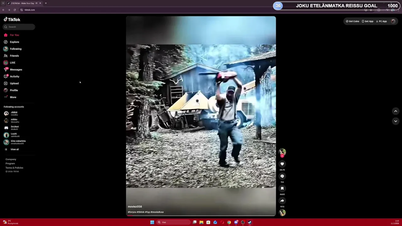The image size is (402, 226).
Task: Click the Get App button
Action: click(x=367, y=21)
